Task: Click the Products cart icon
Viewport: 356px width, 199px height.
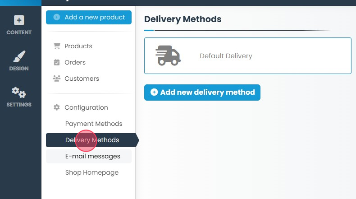Action: click(x=56, y=46)
